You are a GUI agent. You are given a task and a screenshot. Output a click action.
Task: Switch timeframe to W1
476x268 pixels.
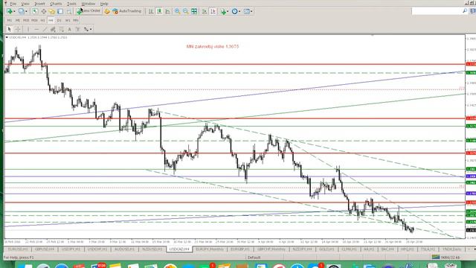point(68,20)
